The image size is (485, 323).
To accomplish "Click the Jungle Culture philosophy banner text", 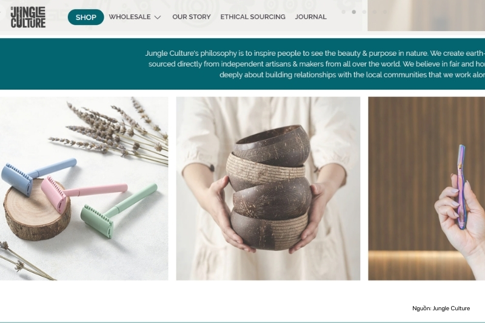I will click(315, 64).
